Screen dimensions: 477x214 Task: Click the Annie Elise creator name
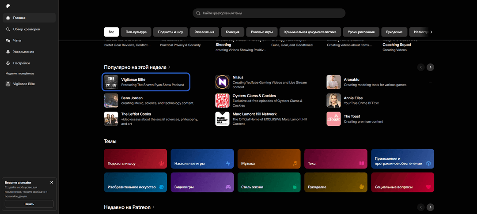pyautogui.click(x=353, y=98)
